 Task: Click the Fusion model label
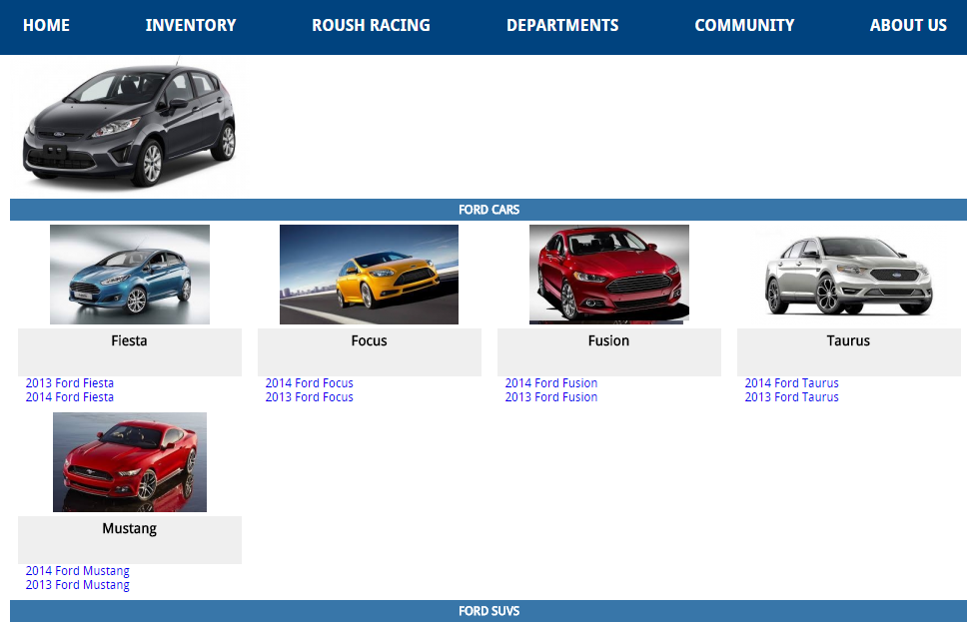click(608, 340)
